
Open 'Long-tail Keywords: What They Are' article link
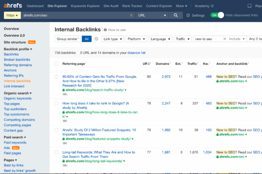[x=99, y=154]
